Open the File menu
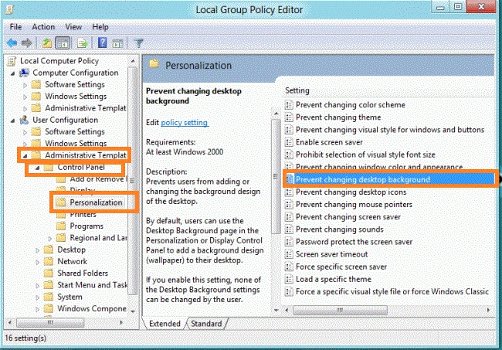Image resolution: width=502 pixels, height=350 pixels. click(x=15, y=27)
